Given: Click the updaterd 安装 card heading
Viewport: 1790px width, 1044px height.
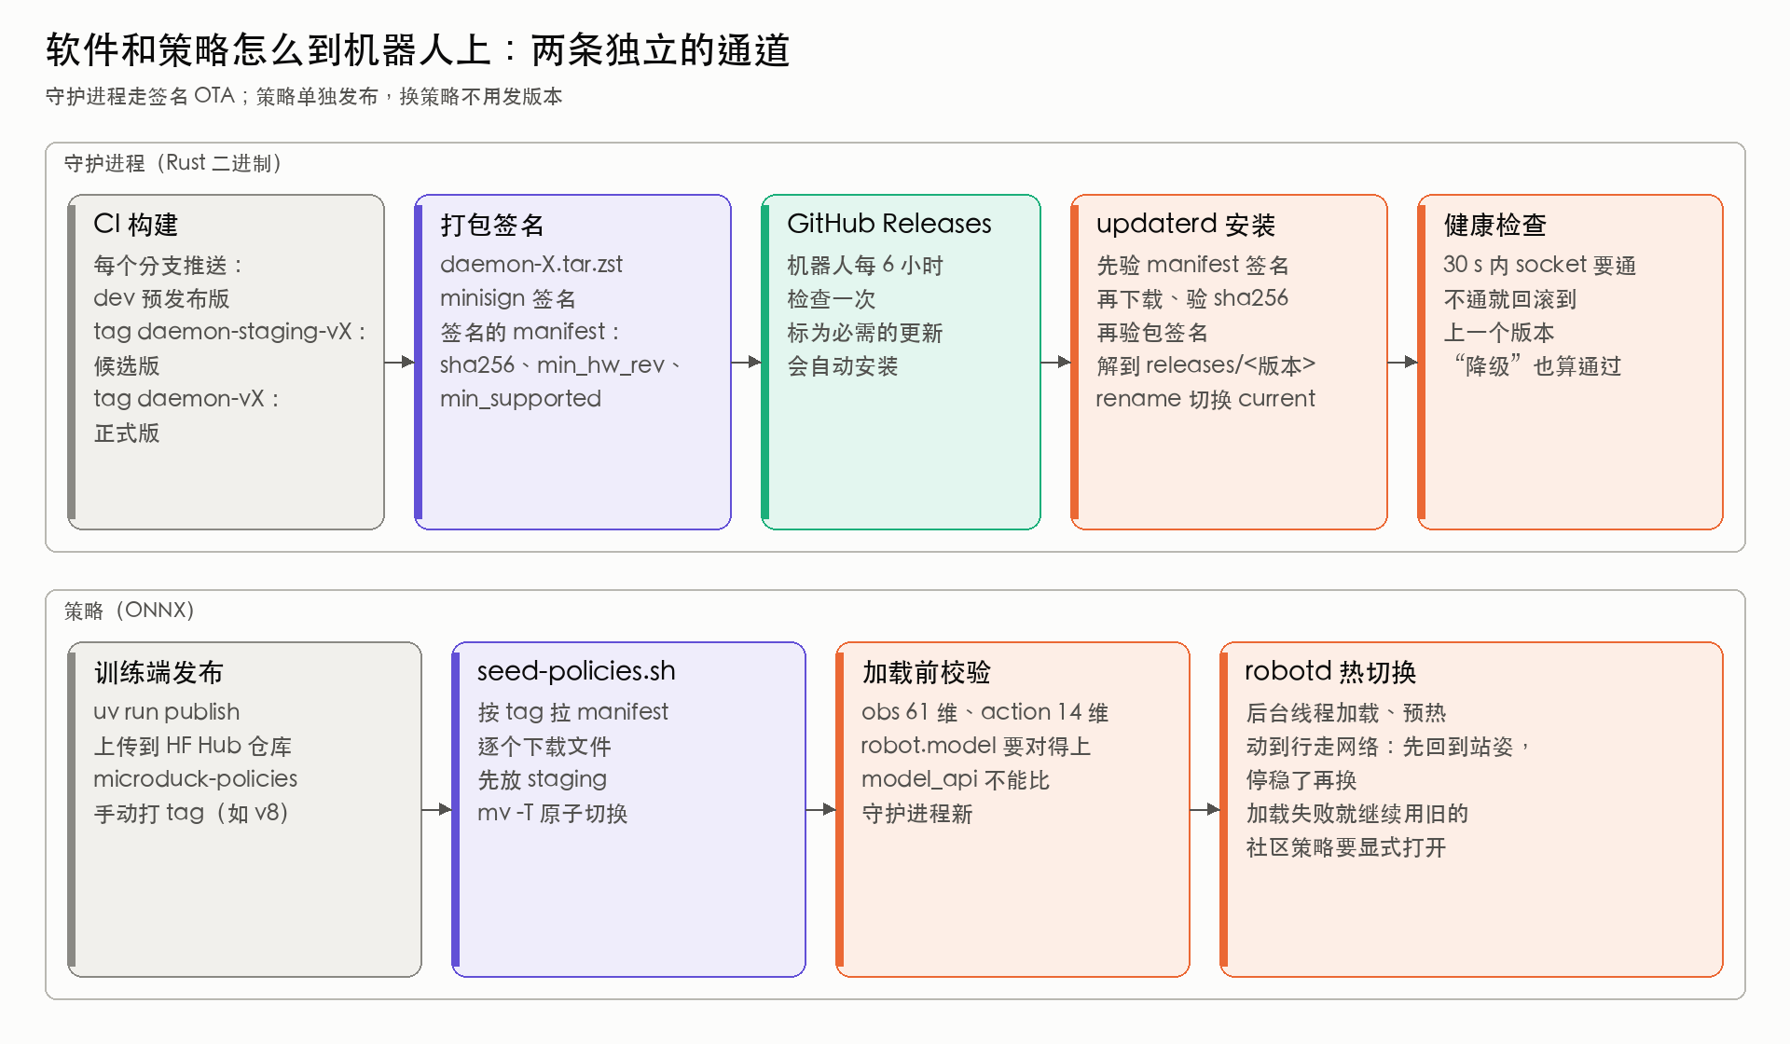Looking at the screenshot, I should [1185, 225].
